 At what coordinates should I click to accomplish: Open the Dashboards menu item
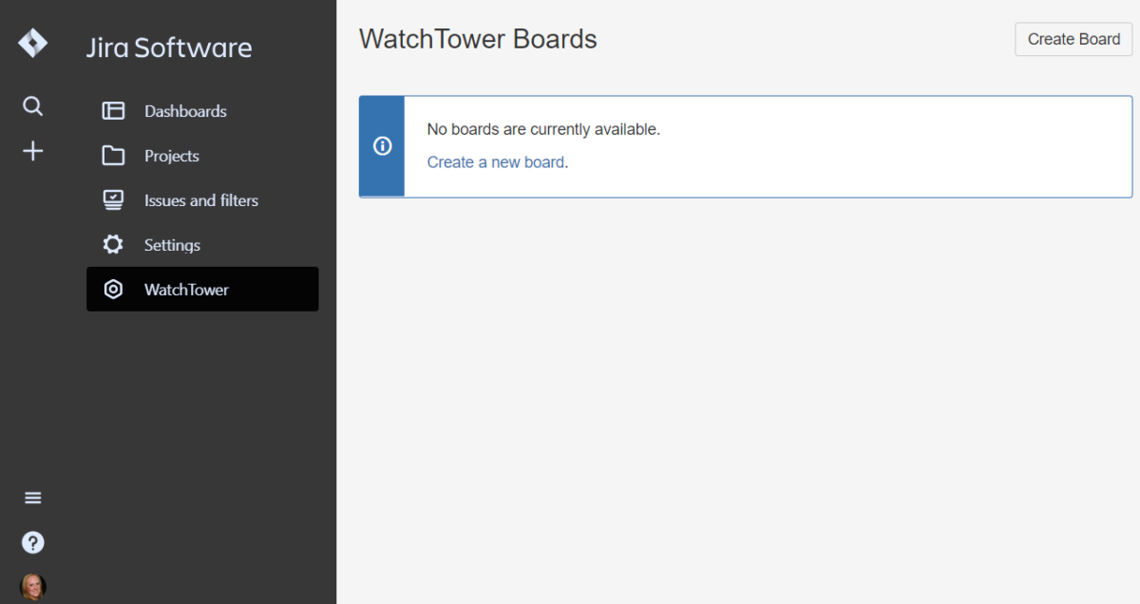click(x=185, y=111)
